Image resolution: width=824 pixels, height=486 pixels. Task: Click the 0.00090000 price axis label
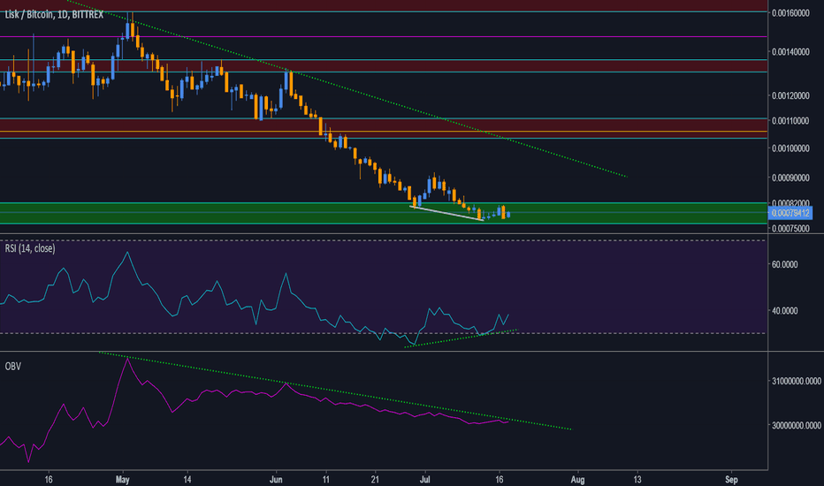(790, 178)
